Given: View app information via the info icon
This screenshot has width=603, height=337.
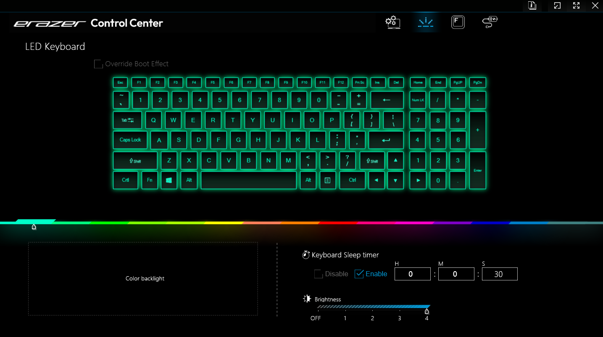Looking at the screenshot, I should click(x=532, y=6).
